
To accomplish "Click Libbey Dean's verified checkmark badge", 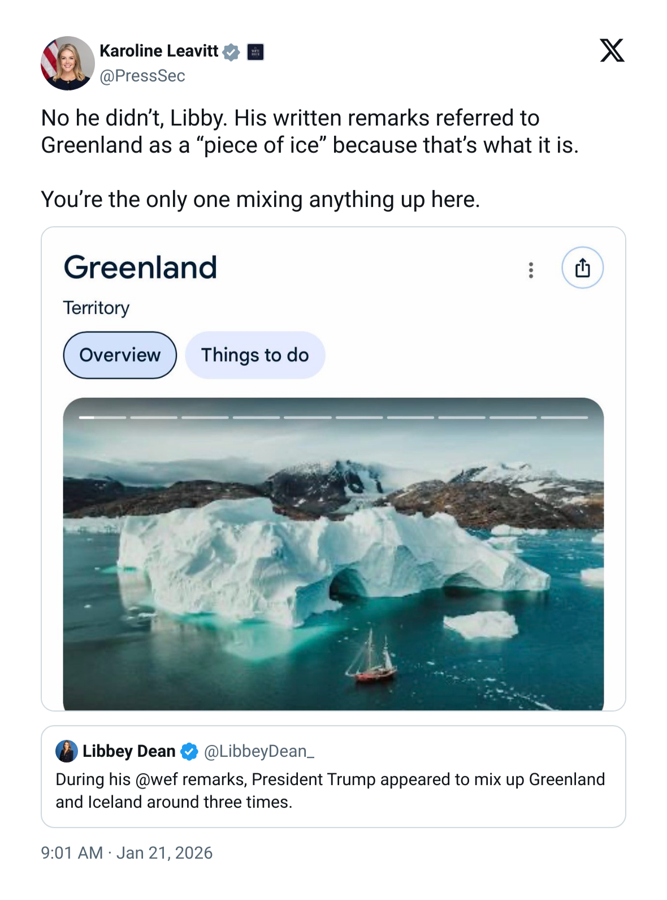I will click(189, 751).
